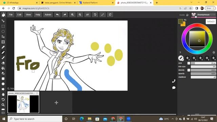Select the zoom magnifier tool in left toolbar

3,105
